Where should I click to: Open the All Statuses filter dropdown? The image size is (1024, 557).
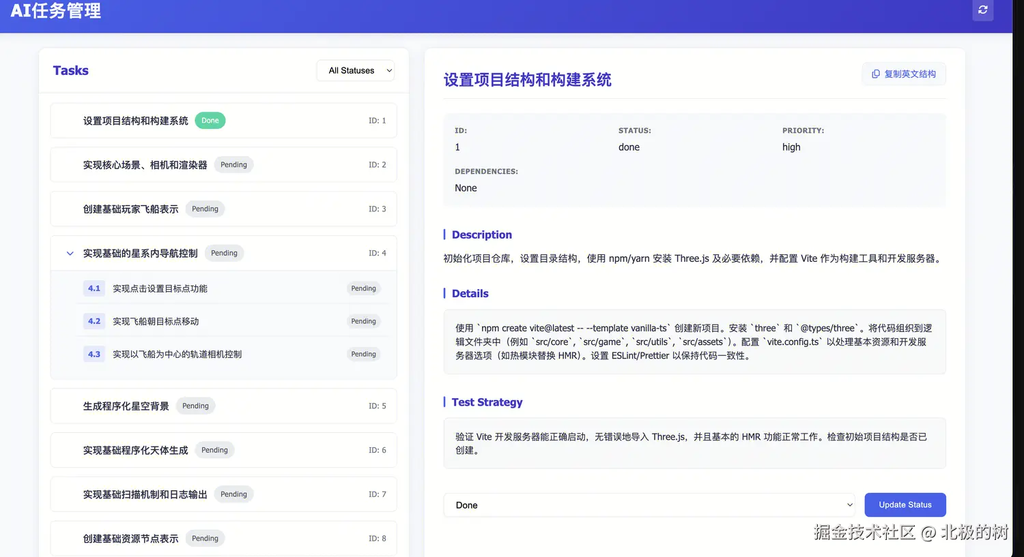click(356, 70)
